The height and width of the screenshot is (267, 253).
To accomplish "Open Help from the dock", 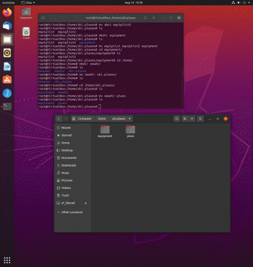I will tap(7, 93).
